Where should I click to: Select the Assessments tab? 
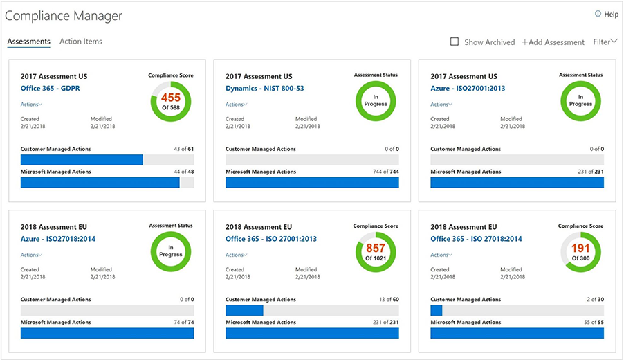28,42
